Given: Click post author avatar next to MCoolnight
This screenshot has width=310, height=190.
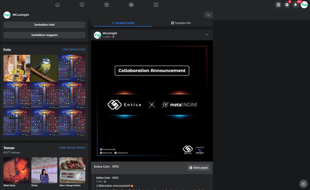Looking at the screenshot, I should pyautogui.click(x=97, y=35).
